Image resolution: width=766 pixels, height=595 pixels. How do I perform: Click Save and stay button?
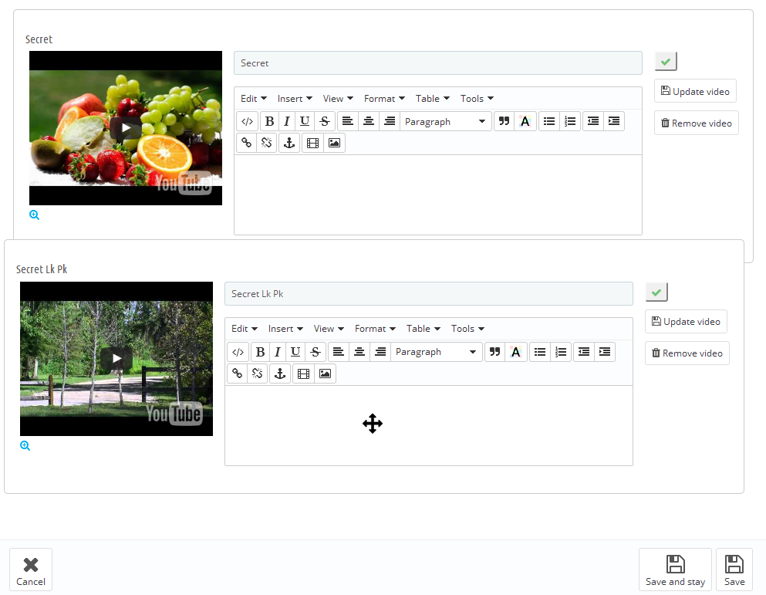[x=675, y=570]
